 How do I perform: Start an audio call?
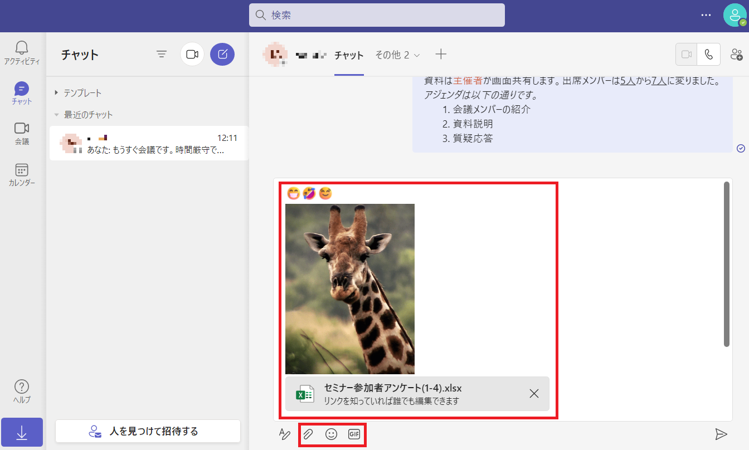708,55
